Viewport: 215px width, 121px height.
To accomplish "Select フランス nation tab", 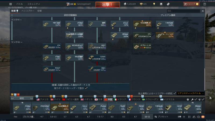I will tap(134, 99).
